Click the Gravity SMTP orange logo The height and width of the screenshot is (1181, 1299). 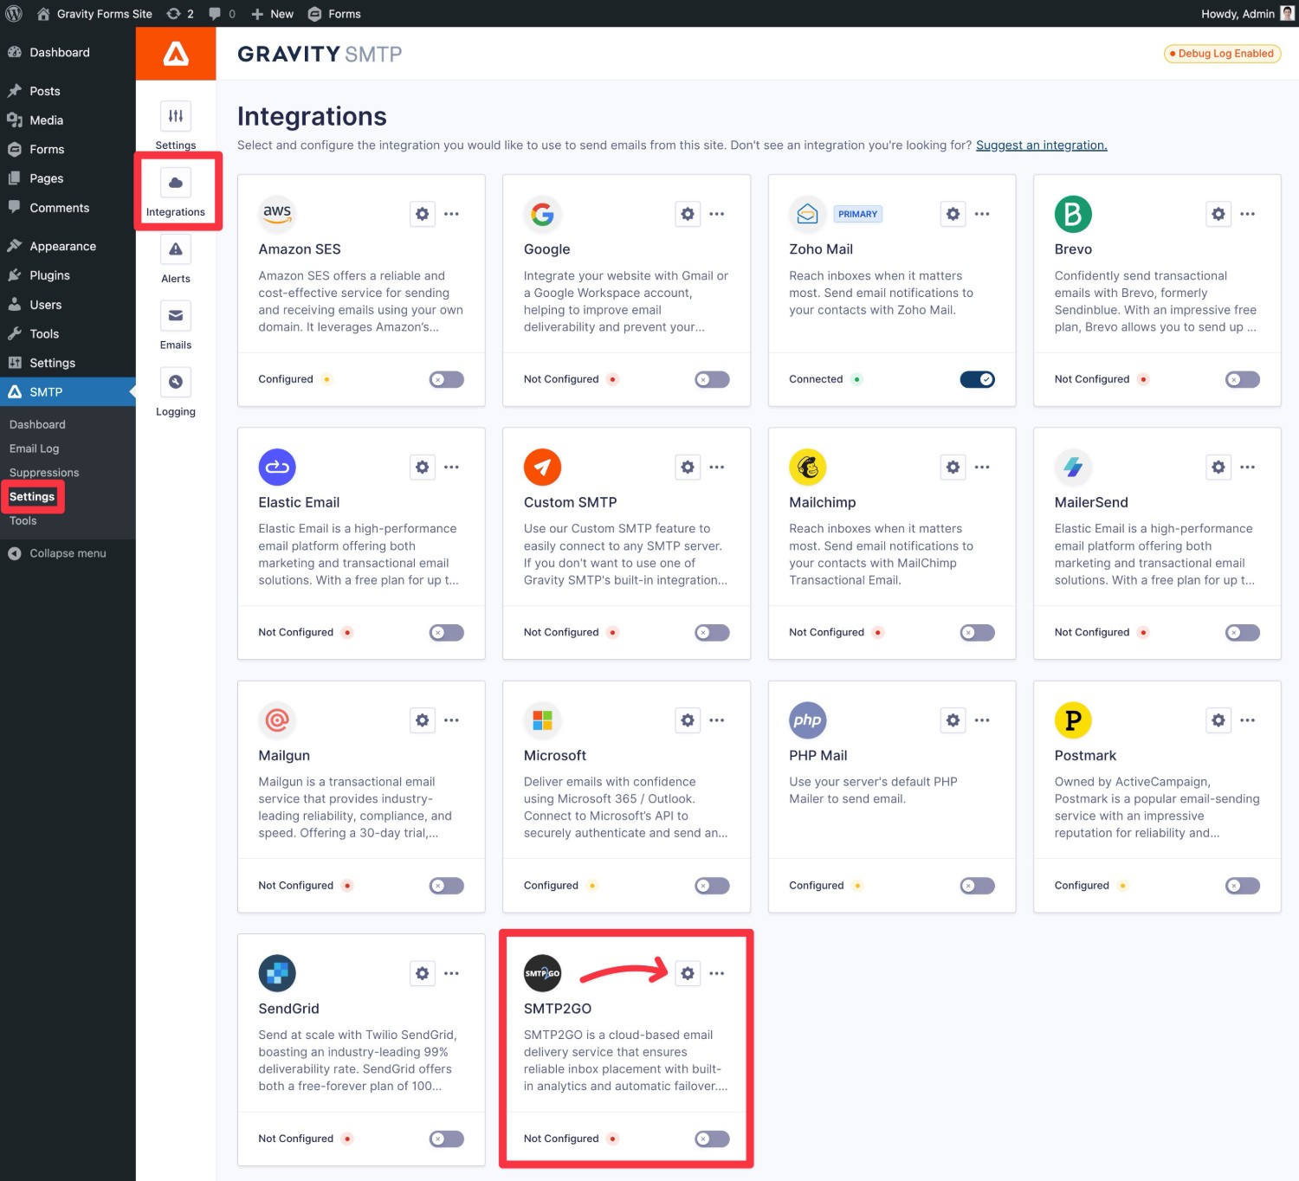coord(176,54)
